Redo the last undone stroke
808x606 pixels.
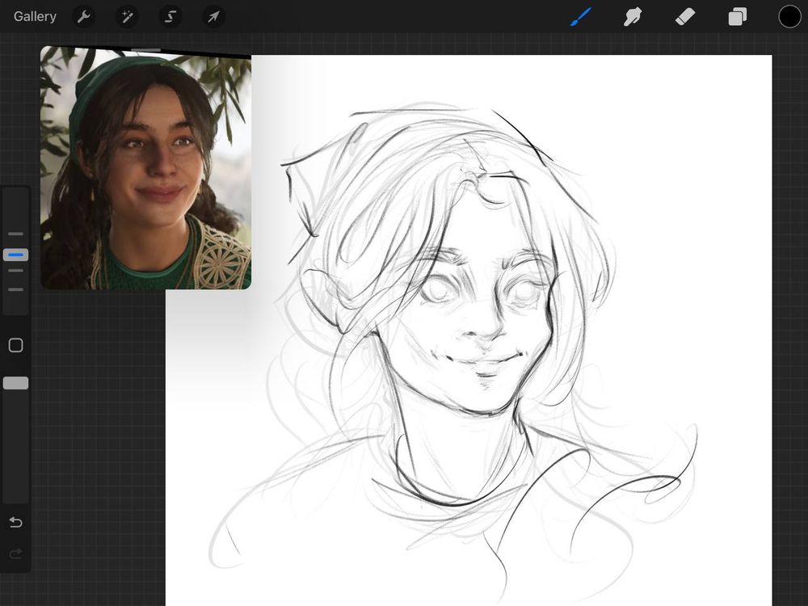16,554
